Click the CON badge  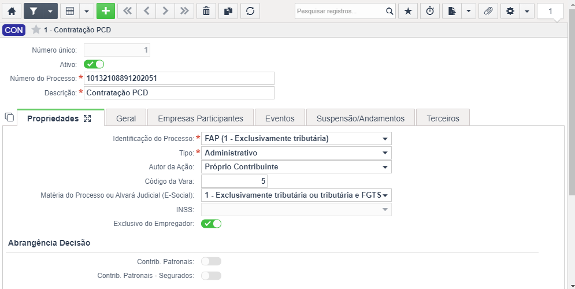coord(14,30)
